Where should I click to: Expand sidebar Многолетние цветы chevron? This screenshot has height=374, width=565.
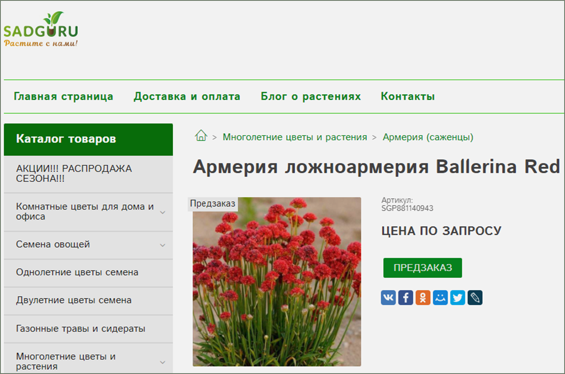click(162, 362)
